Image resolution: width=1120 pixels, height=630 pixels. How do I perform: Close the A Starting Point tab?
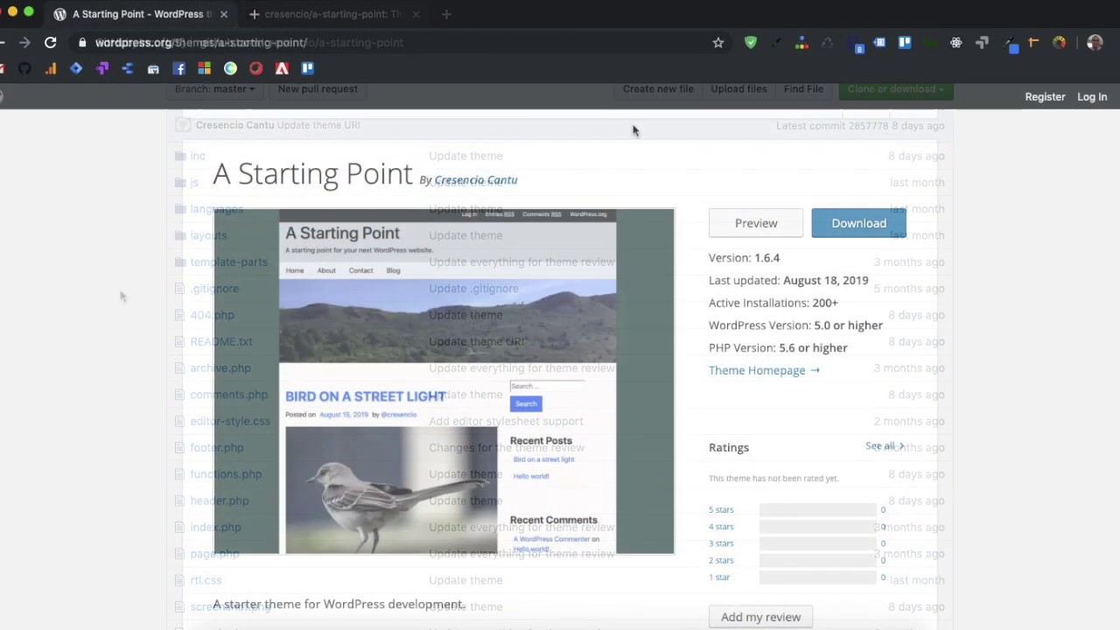[x=224, y=14]
